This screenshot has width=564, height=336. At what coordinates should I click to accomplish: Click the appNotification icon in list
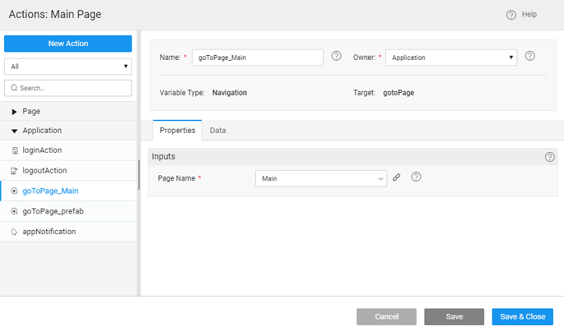[x=14, y=232]
